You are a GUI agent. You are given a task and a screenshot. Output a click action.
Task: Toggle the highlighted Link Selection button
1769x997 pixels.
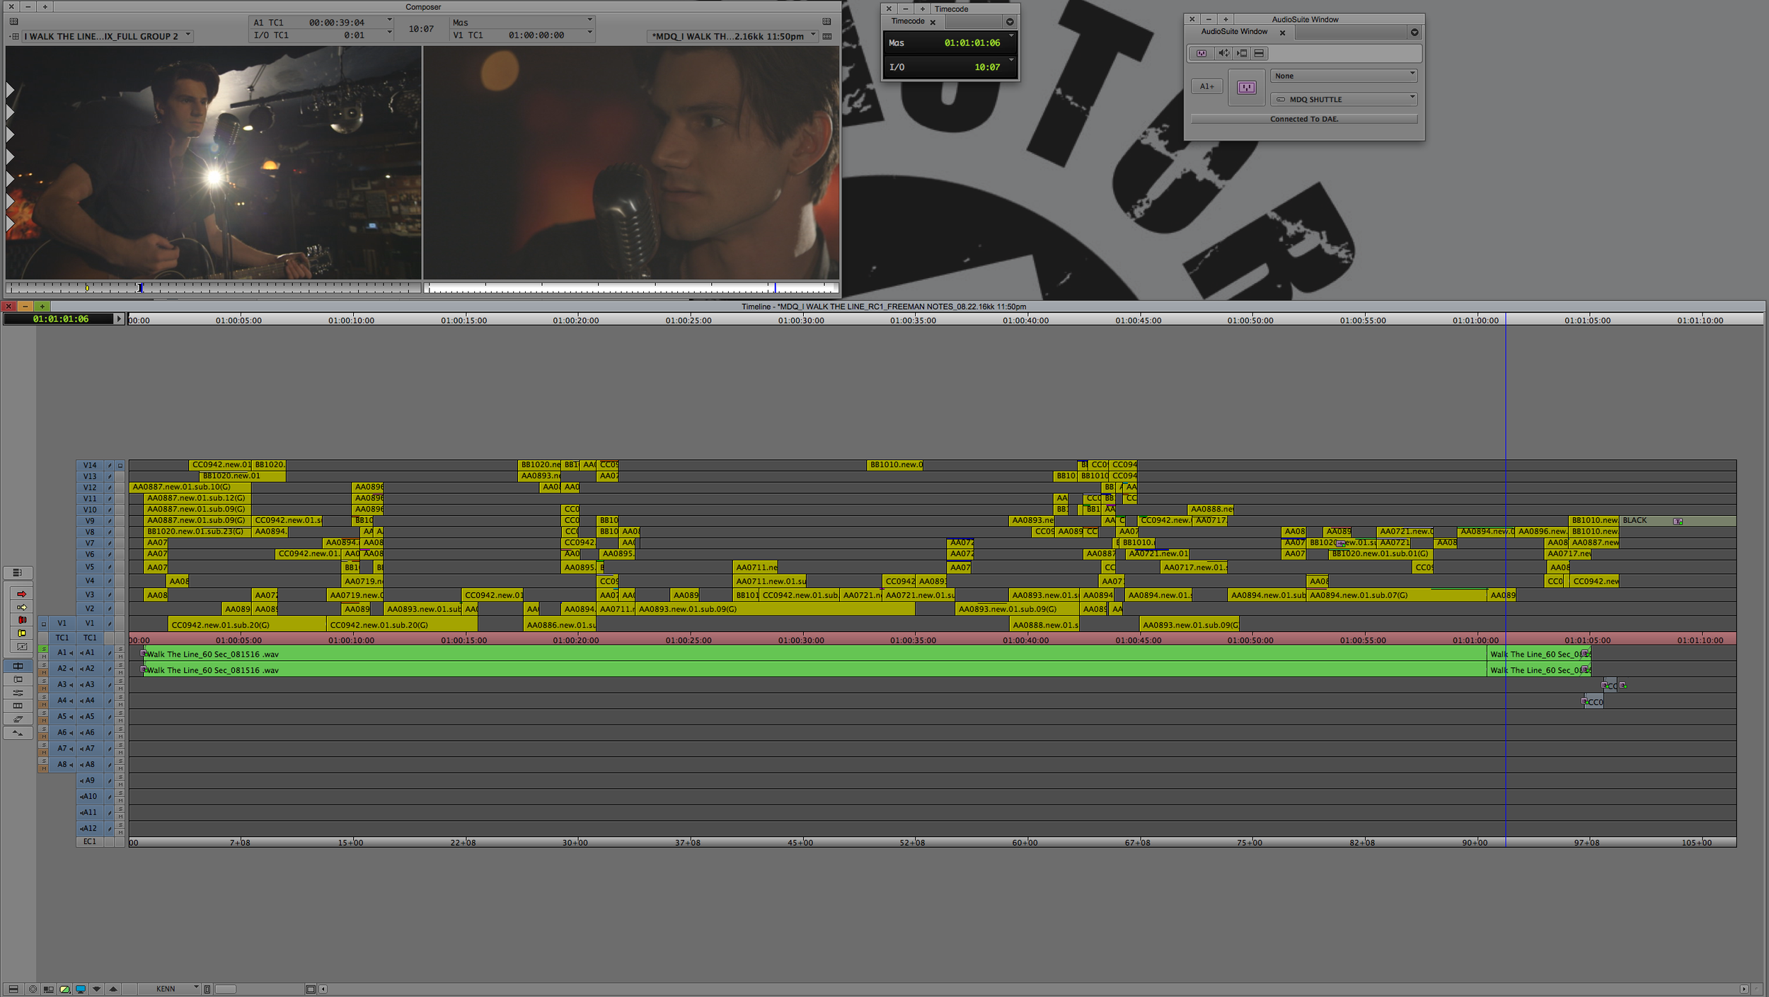[18, 666]
